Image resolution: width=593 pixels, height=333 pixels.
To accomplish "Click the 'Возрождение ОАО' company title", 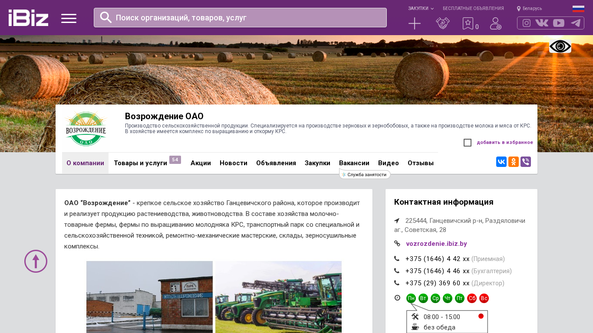I will pyautogui.click(x=164, y=116).
